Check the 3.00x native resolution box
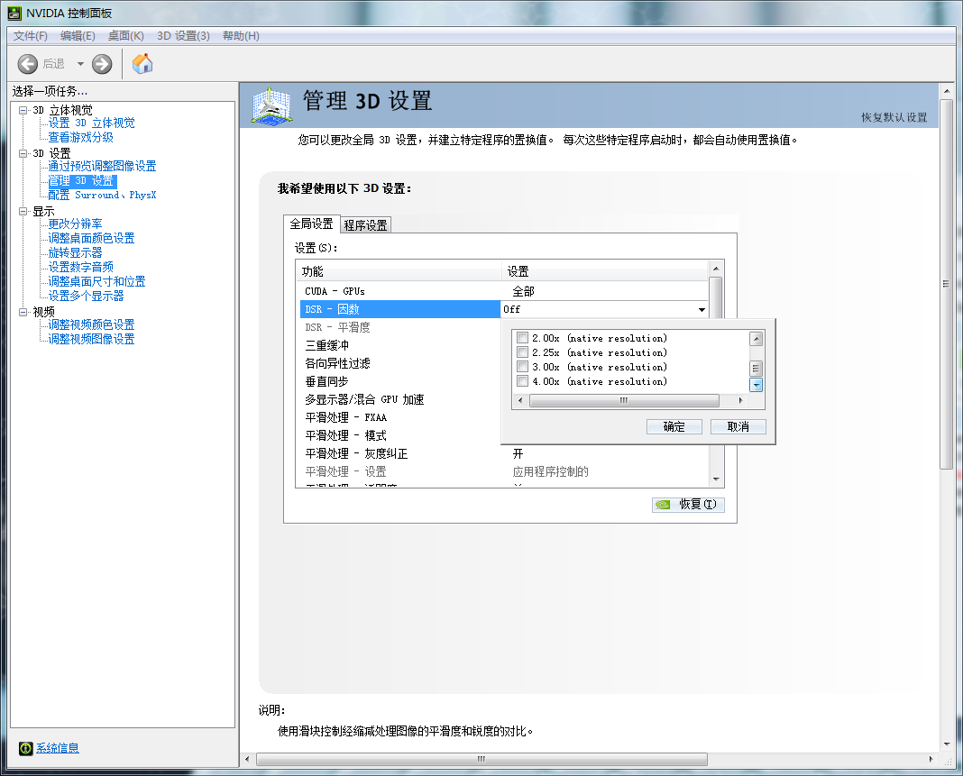Screen dimensions: 963x776 [523, 367]
